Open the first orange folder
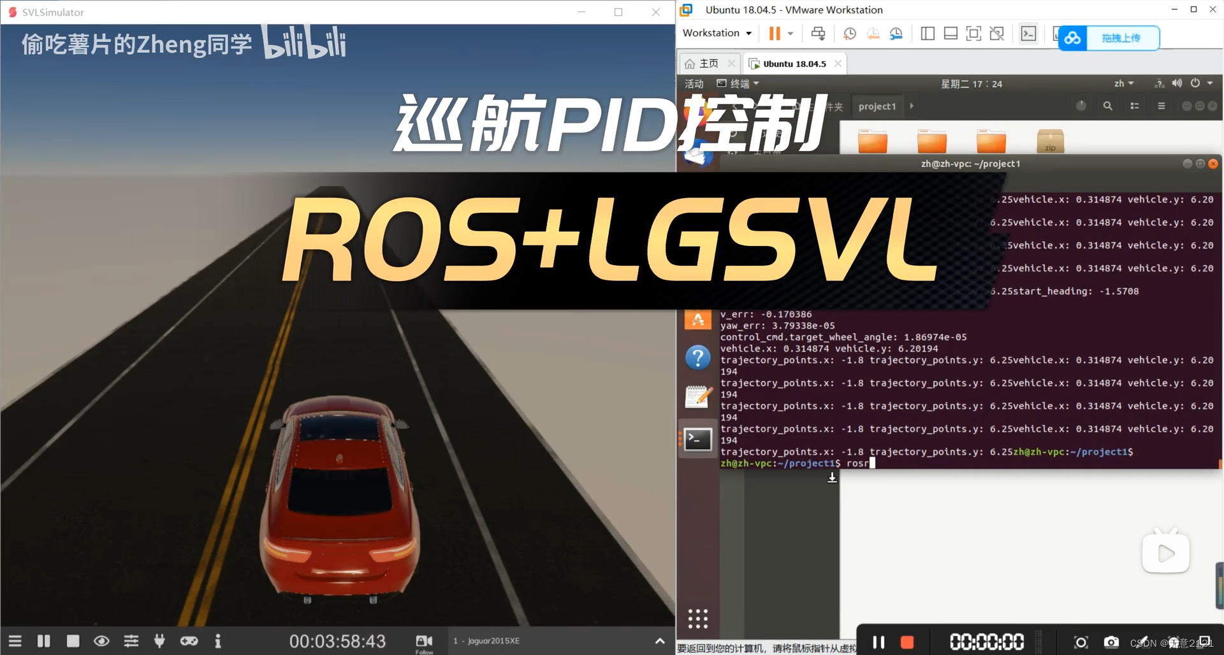Viewport: 1224px width, 655px height. pyautogui.click(x=872, y=141)
